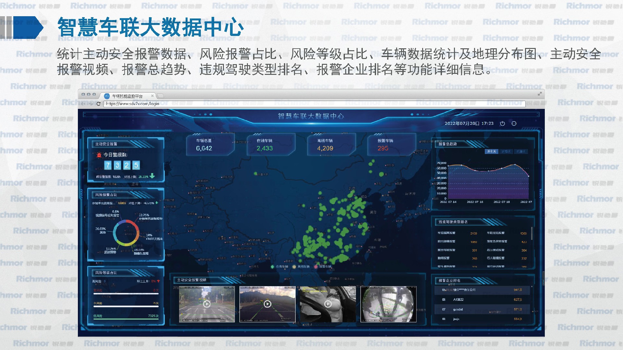This screenshot has width=623, height=350.
Task: Click the tab favicon of the monitoring platform
Action: click(107, 96)
